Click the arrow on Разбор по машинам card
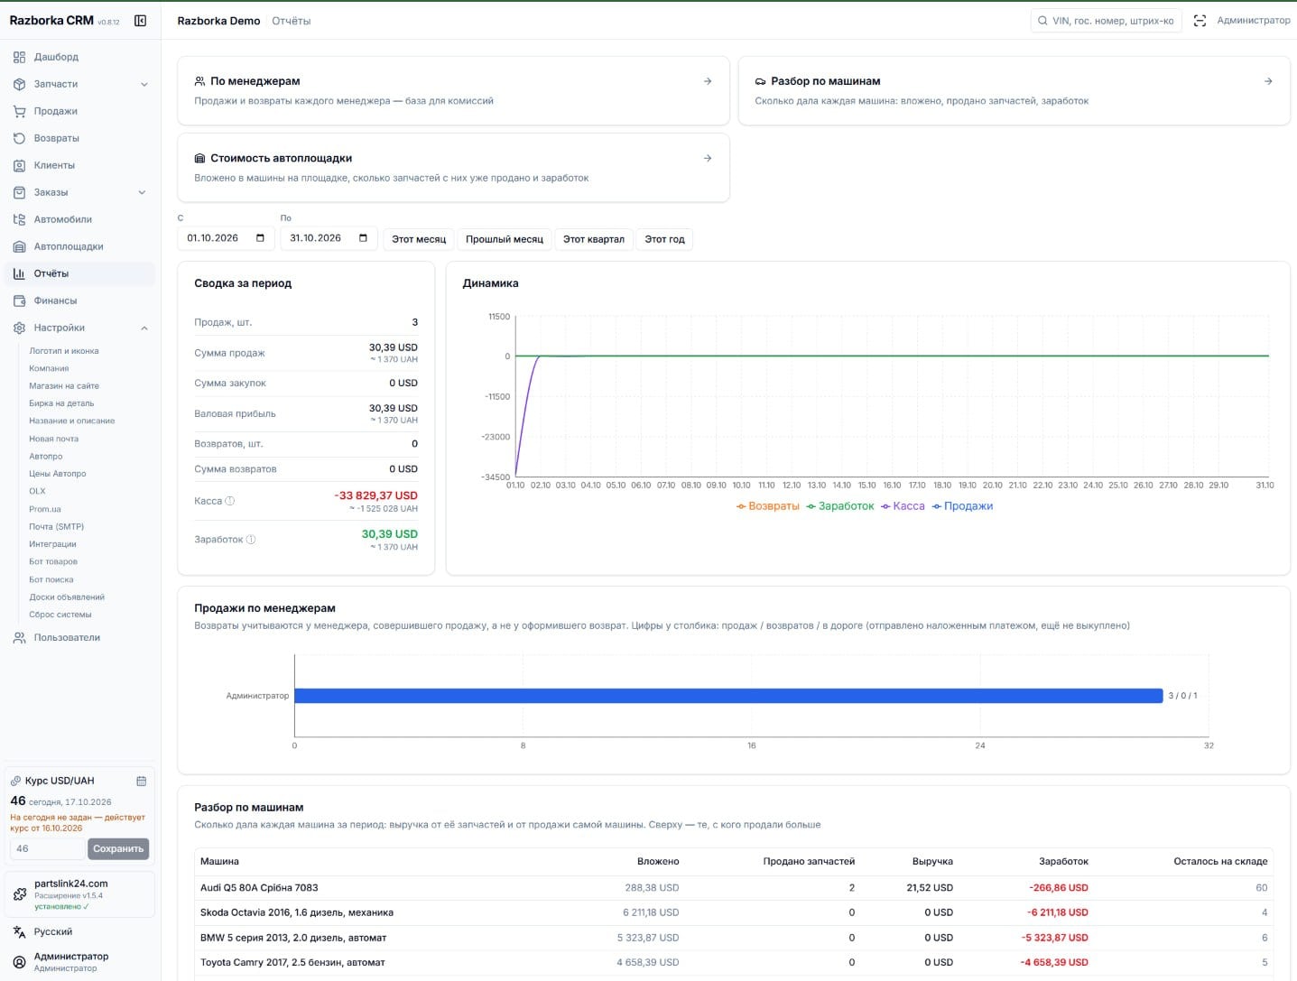 tap(1268, 81)
